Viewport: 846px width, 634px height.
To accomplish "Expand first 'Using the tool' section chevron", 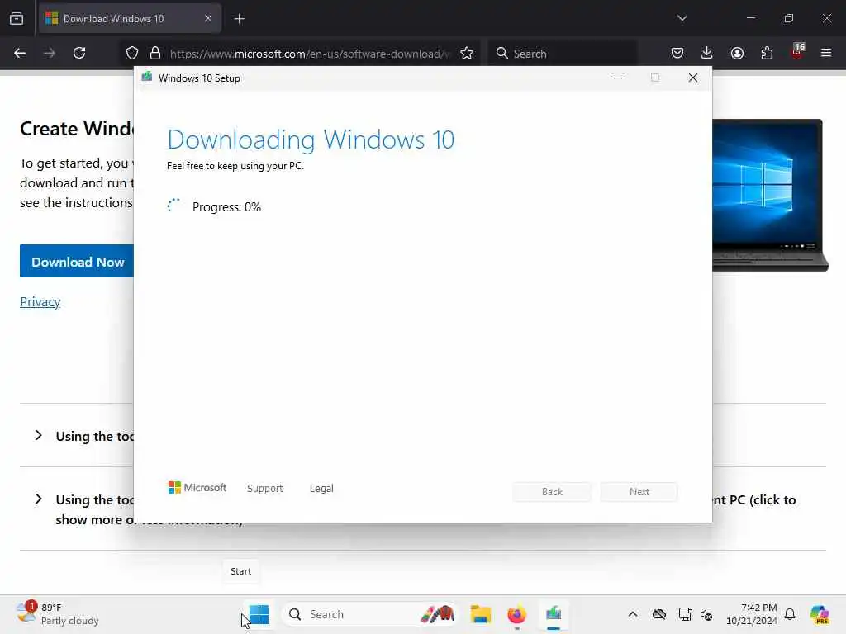I will tap(38, 435).
